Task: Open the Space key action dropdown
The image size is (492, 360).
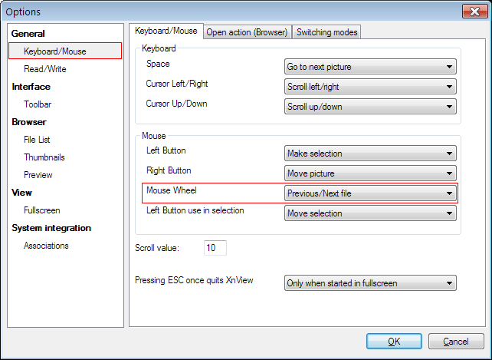Action: (x=370, y=67)
